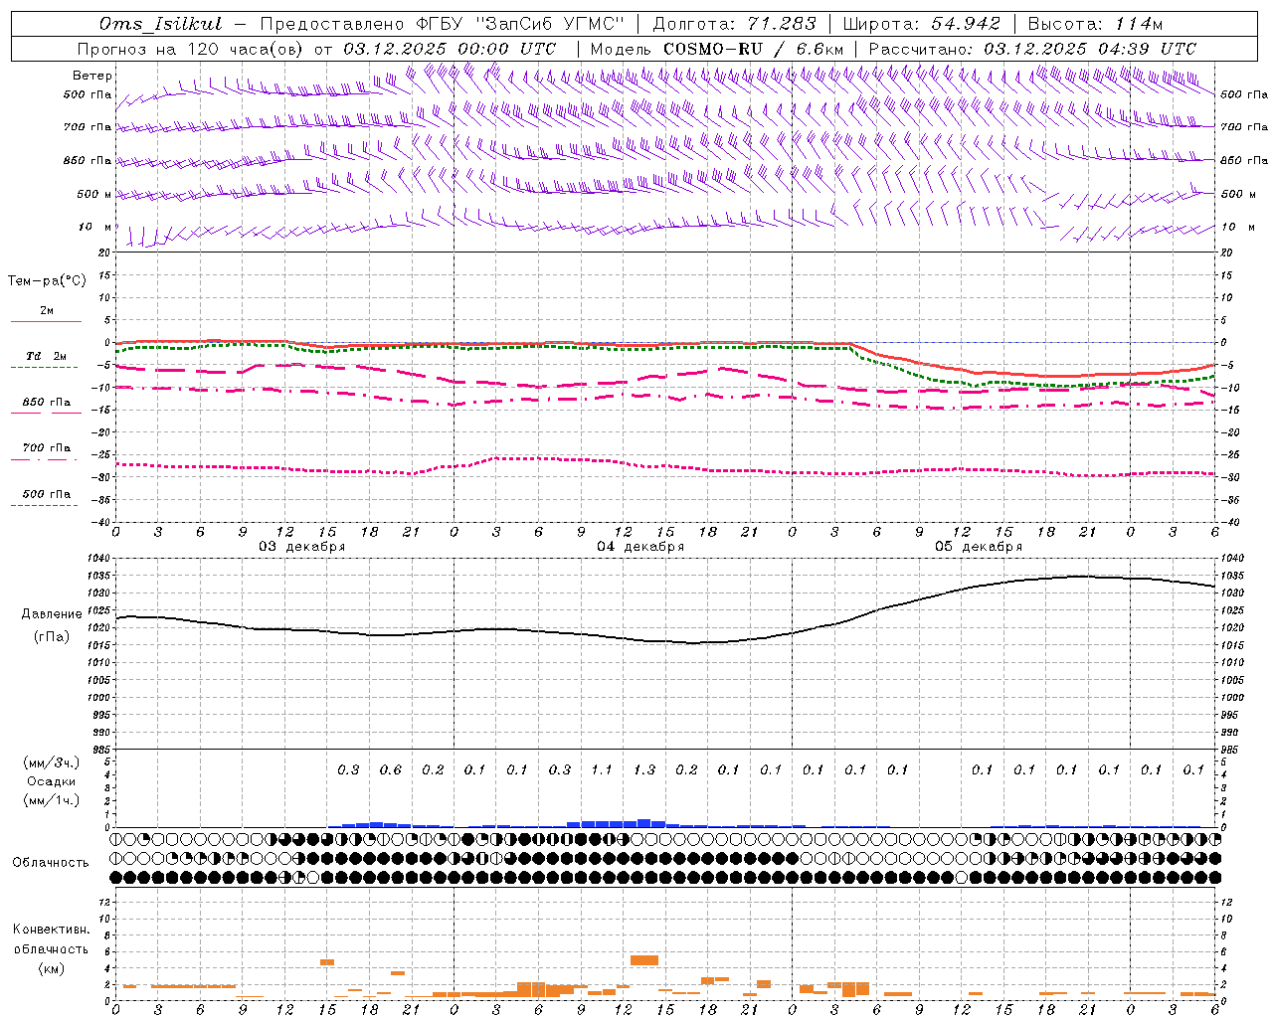
Task: Click the 'Тем-ра(°C)' temperature label
Action: (x=47, y=281)
